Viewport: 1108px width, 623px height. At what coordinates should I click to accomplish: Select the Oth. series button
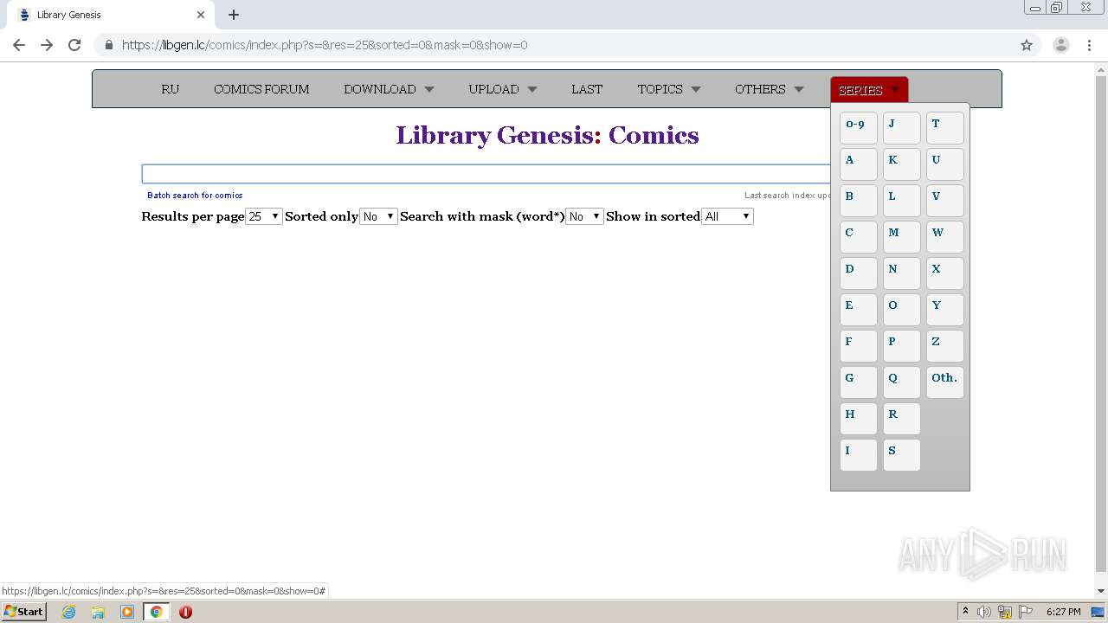click(x=945, y=382)
